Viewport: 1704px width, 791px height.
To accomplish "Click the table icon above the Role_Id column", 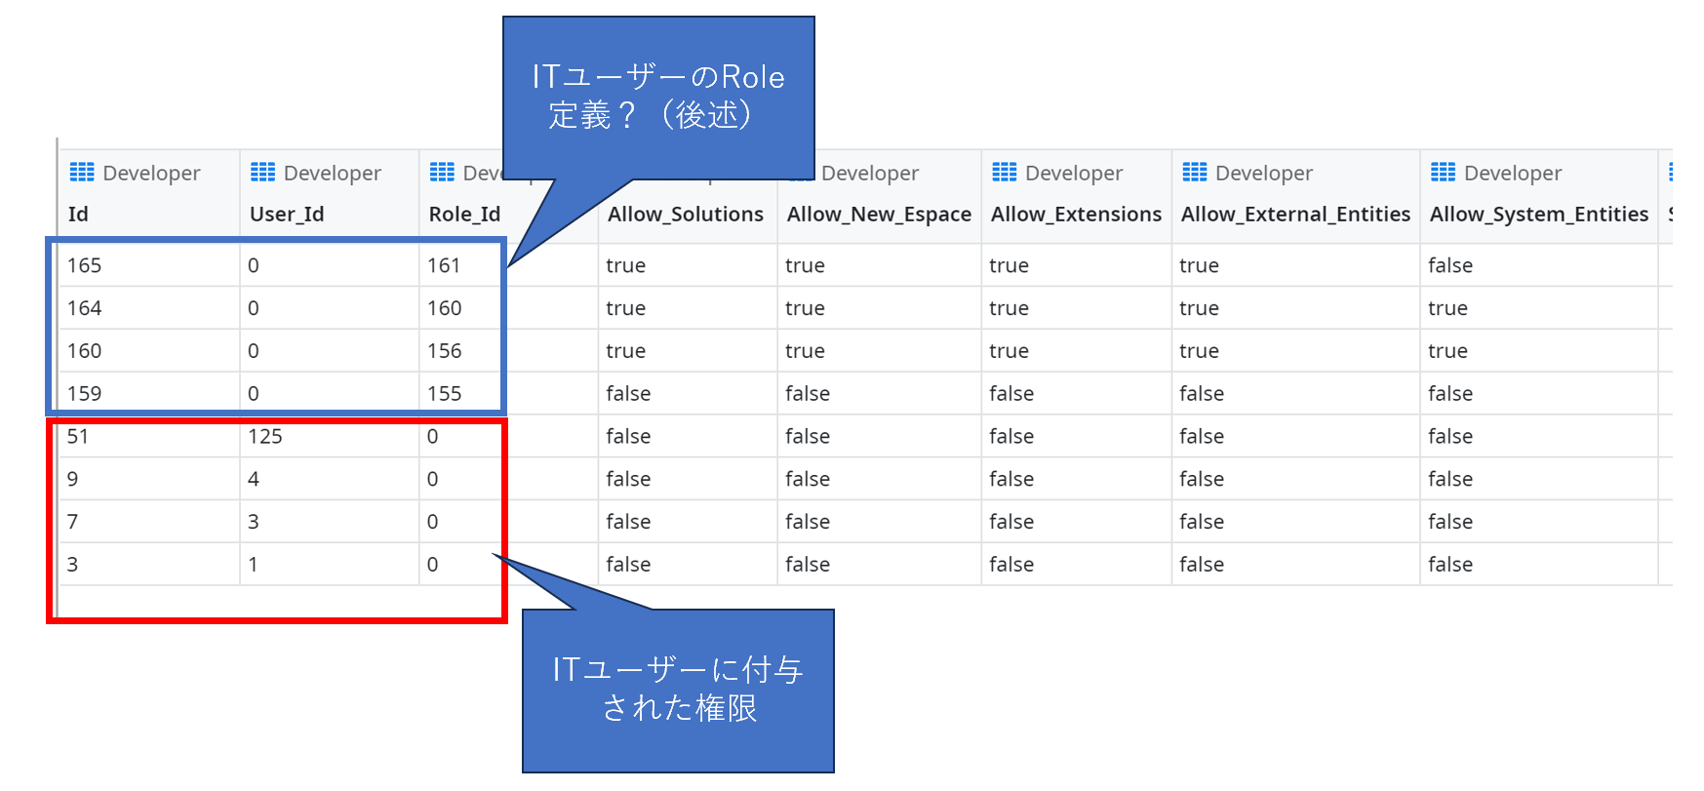I will pyautogui.click(x=442, y=173).
